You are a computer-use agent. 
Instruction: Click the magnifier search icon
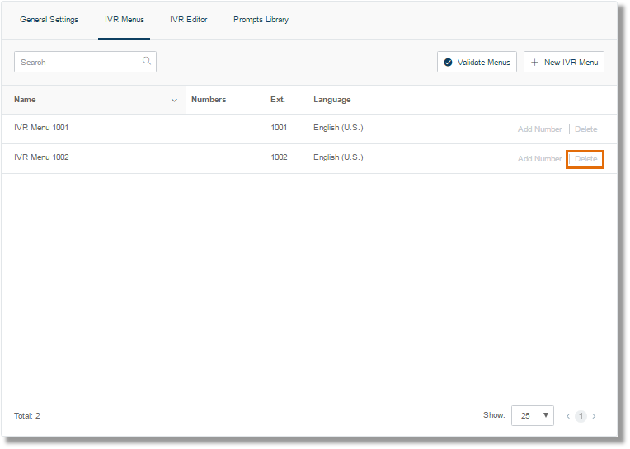[147, 61]
